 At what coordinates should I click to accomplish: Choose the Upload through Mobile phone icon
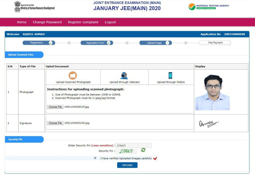coord(170,76)
